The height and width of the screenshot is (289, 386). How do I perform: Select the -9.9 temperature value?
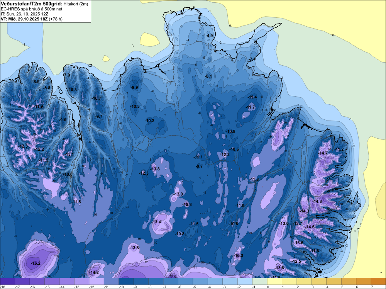point(134,87)
